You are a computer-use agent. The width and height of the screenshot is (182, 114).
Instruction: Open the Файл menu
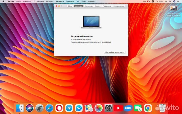tap(18, 2)
